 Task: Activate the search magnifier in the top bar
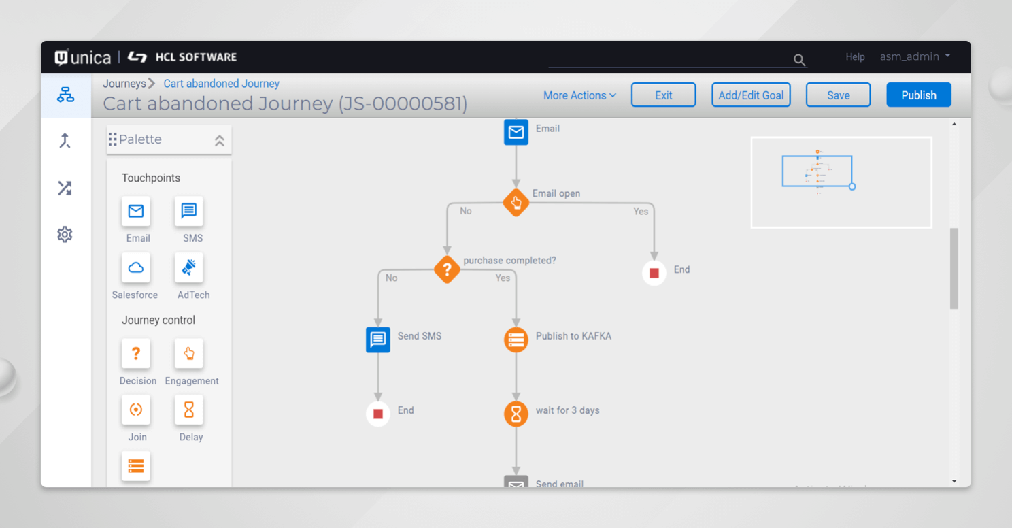(798, 60)
